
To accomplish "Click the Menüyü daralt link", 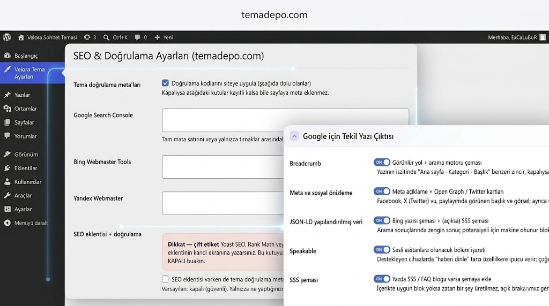I will [x=31, y=223].
